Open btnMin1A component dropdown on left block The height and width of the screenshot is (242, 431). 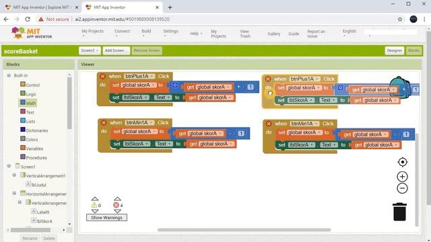pyautogui.click(x=139, y=122)
